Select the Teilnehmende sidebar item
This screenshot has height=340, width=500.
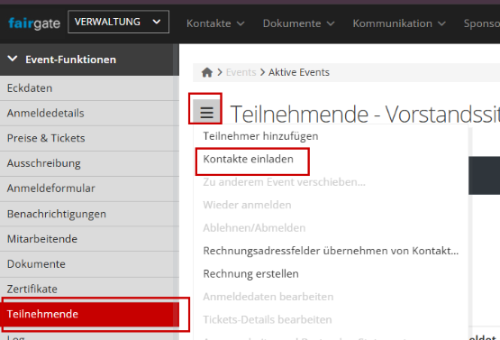89,314
